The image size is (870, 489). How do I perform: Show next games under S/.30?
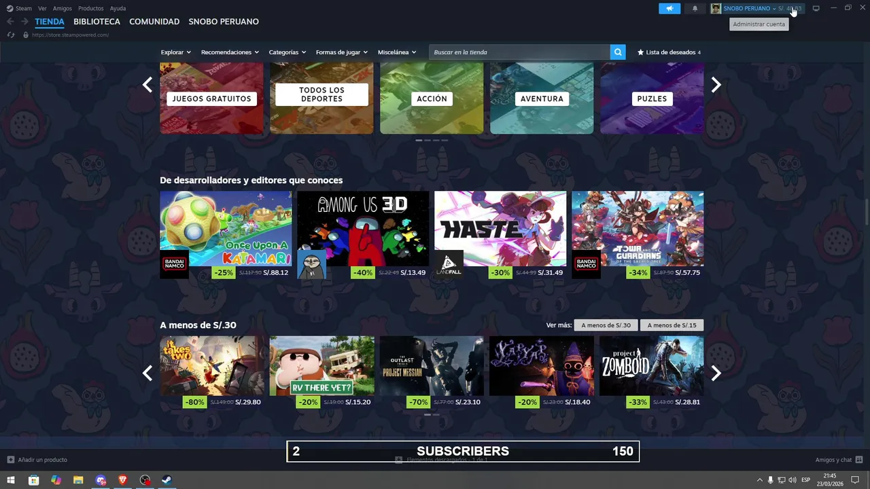coord(716,373)
